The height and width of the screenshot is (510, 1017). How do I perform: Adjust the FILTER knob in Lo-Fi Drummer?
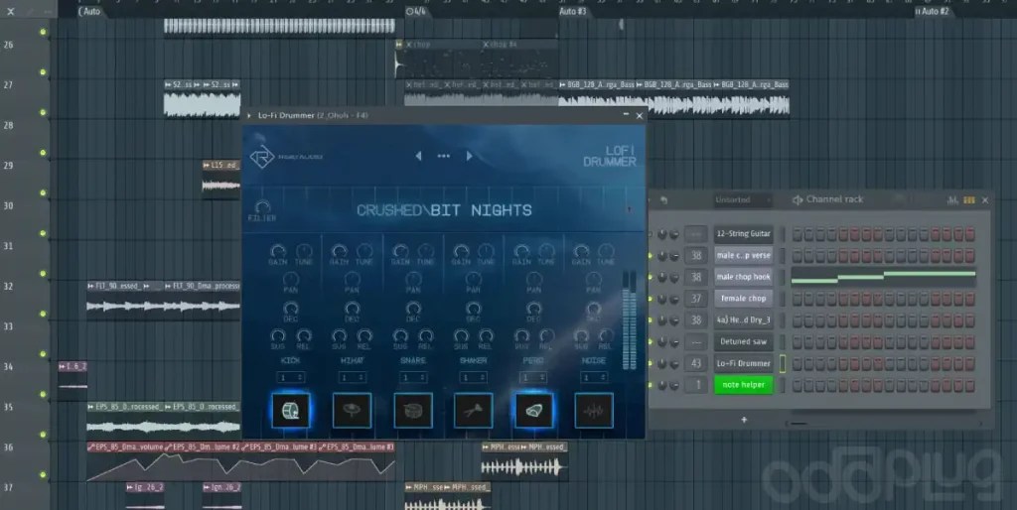(x=262, y=207)
